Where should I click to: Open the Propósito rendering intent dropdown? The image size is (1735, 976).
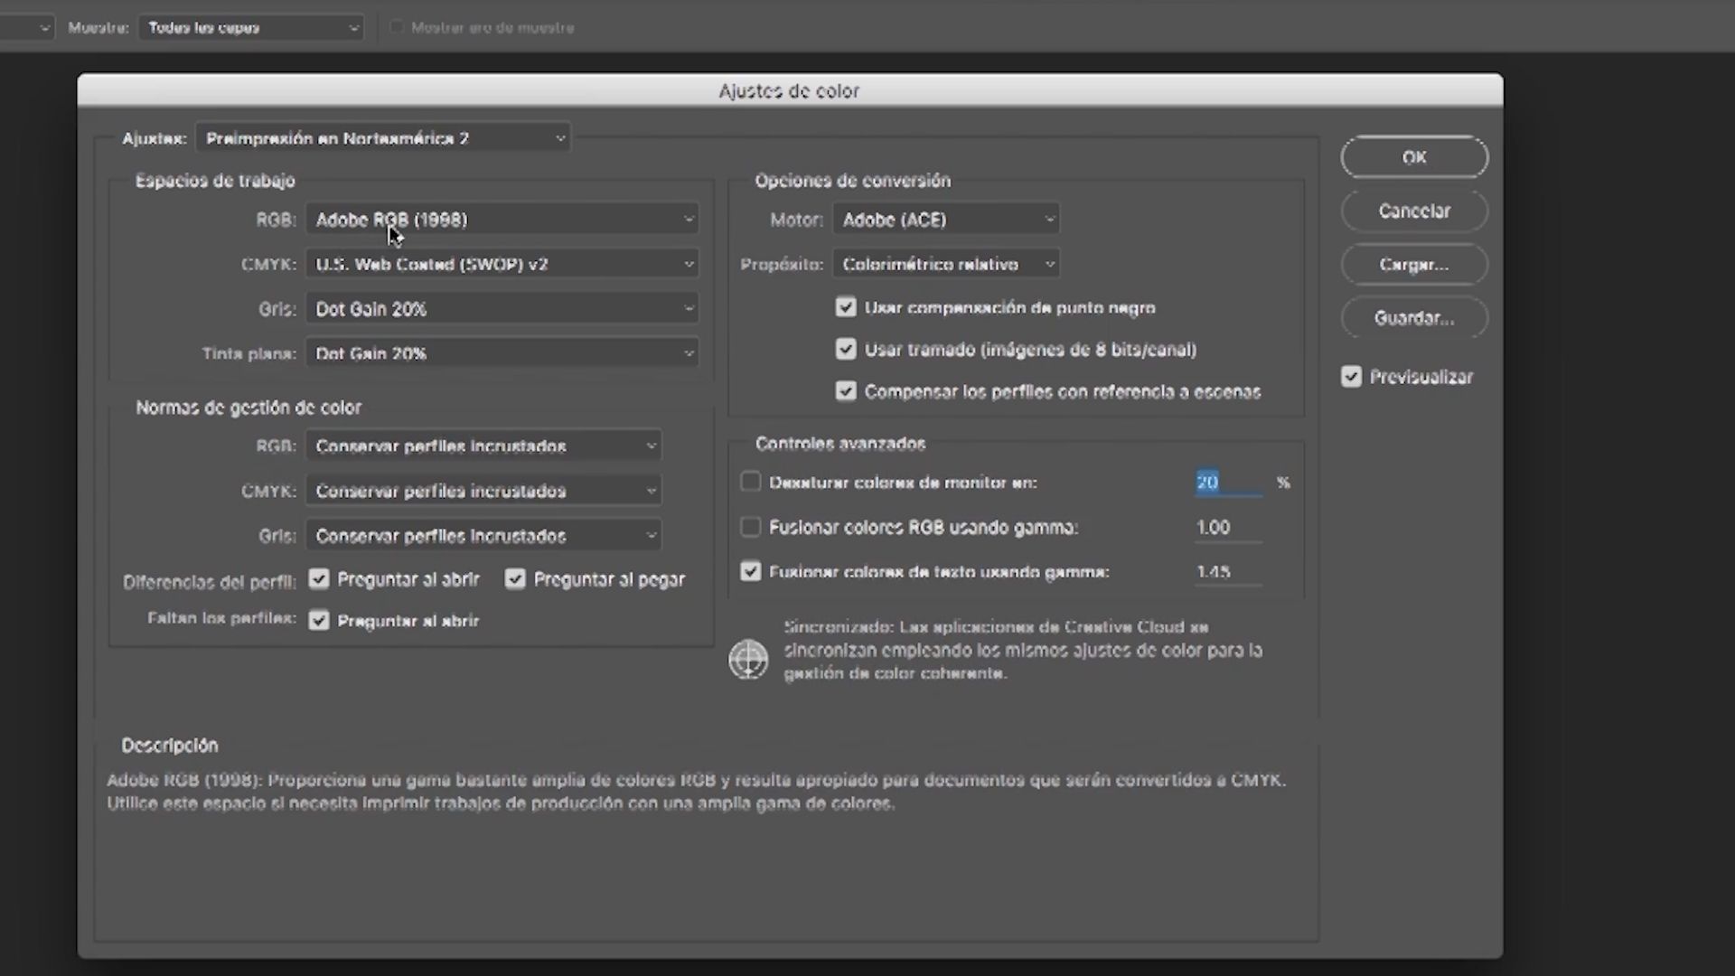tap(946, 264)
